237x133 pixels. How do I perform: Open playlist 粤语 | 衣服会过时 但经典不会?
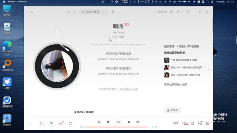(182, 75)
